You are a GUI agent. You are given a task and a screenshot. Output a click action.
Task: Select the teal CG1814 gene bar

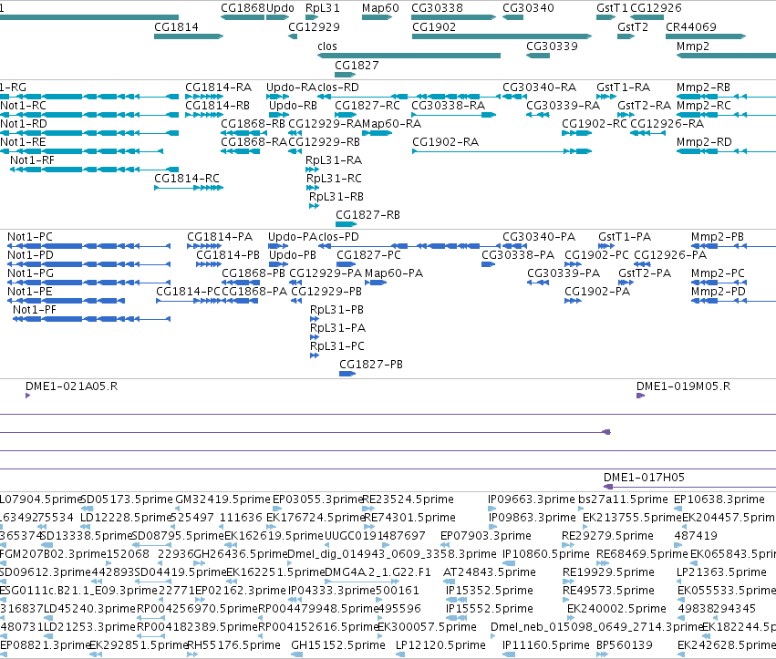tap(189, 36)
